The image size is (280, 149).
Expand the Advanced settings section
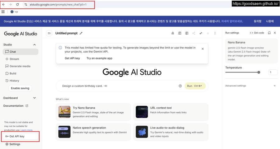click(274, 86)
